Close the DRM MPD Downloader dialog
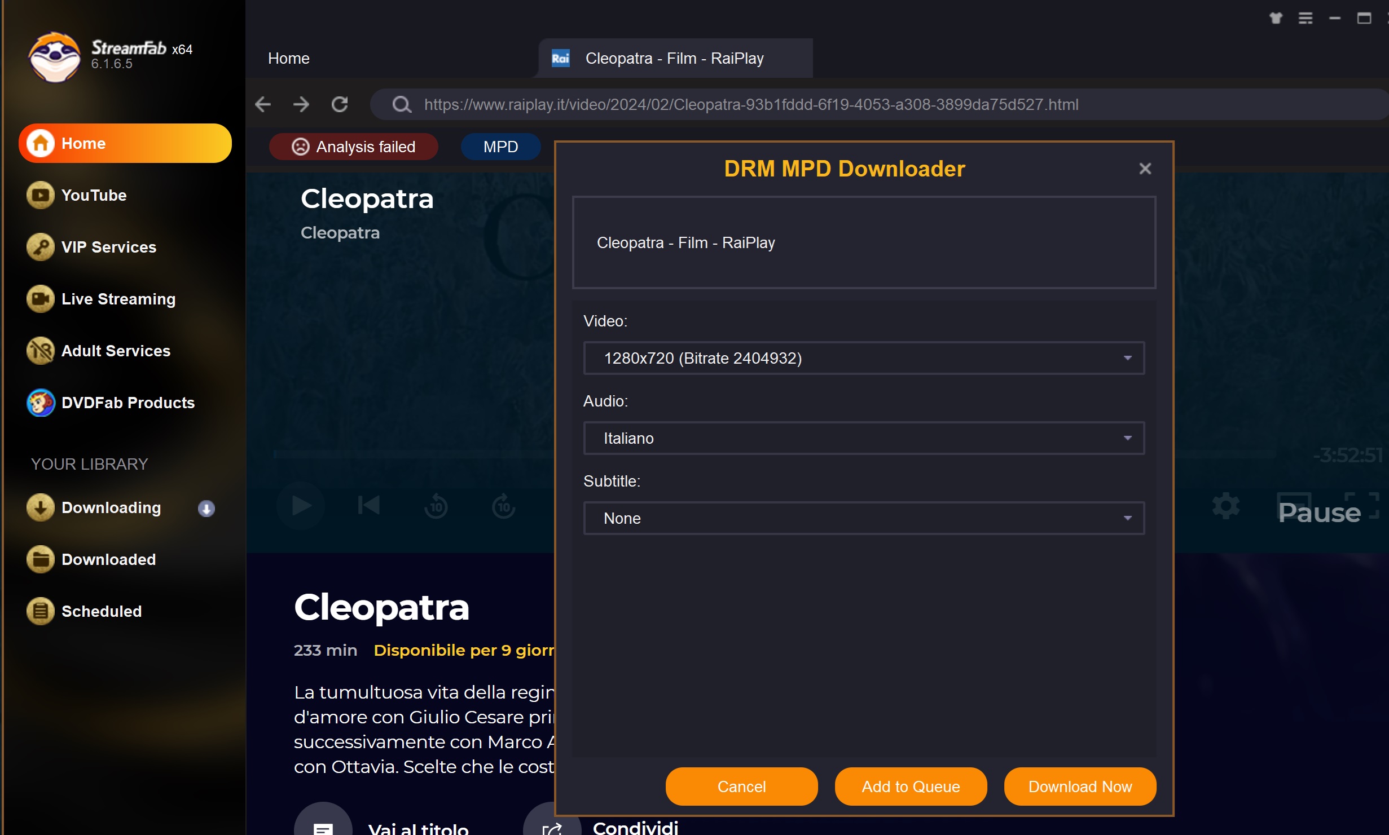 [1145, 169]
